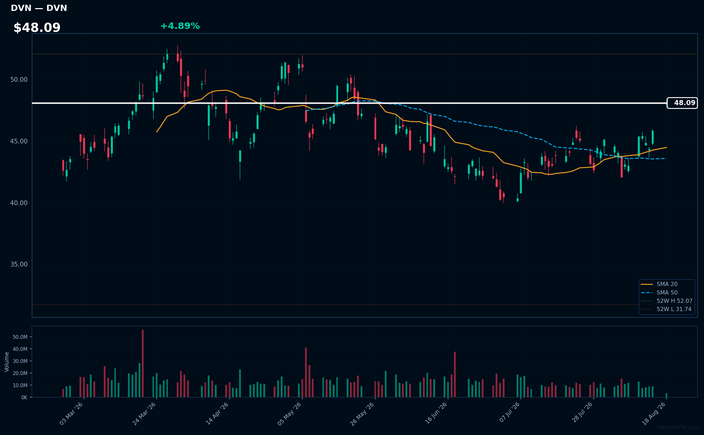Image resolution: width=704 pixels, height=435 pixels.
Task: Click 52W H 52.07 legend entry
Action: [x=674, y=301]
